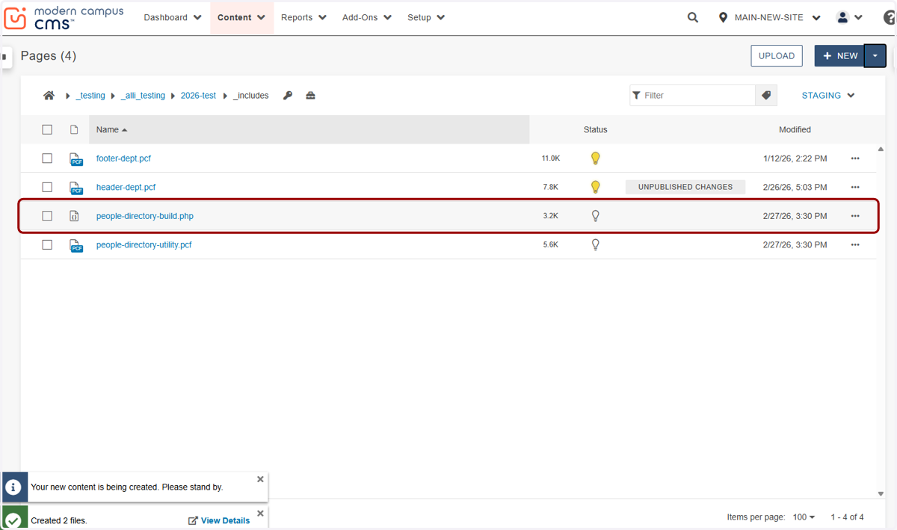Click file type column header icon
This screenshot has height=530, width=897.
coord(74,129)
